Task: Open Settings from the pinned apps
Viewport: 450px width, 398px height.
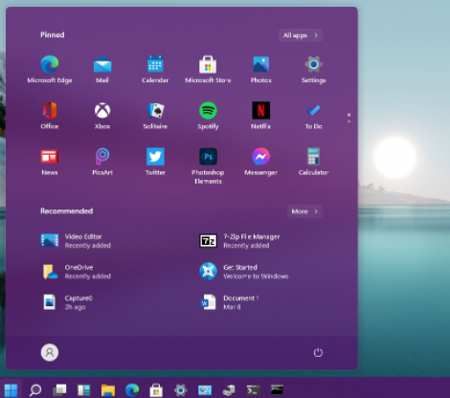Action: pyautogui.click(x=314, y=69)
